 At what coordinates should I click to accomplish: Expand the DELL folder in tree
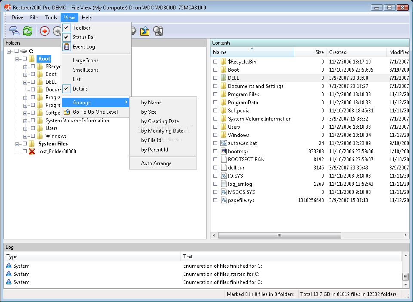pos(25,82)
